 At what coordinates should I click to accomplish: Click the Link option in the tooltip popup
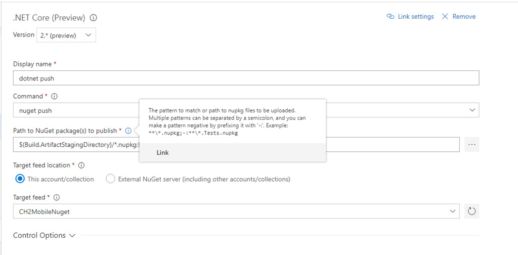[162, 152]
